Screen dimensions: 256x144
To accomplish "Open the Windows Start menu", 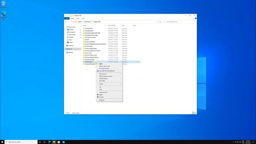I will pos(2,142).
